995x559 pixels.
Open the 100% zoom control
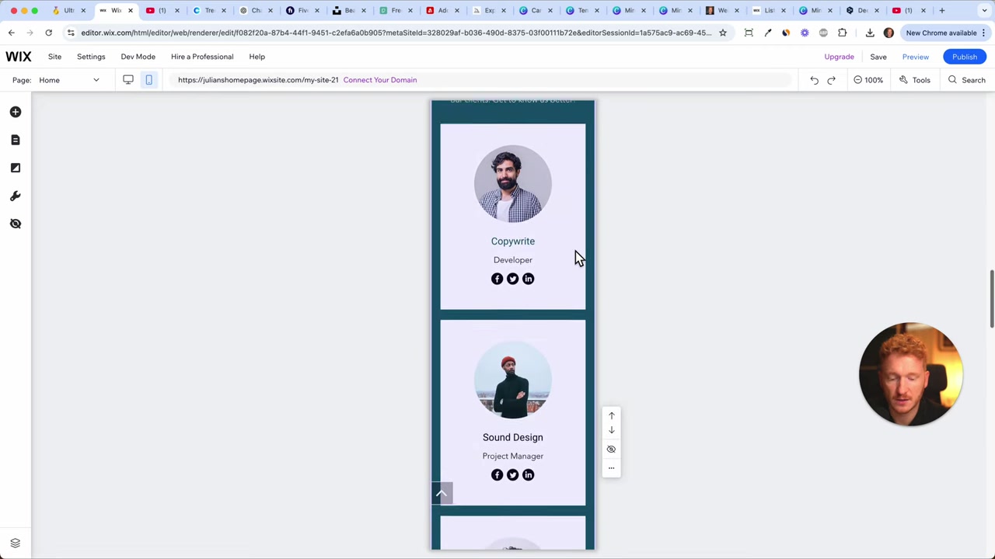click(868, 80)
